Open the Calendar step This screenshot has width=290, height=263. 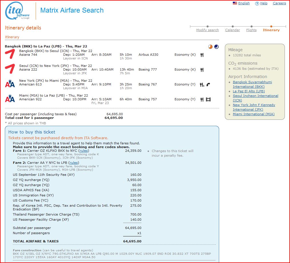[x=233, y=30]
